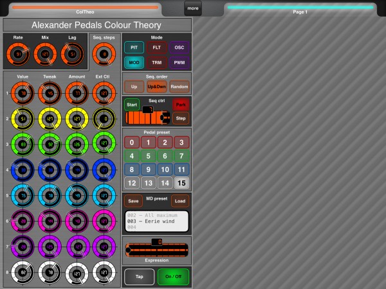Click the orange Tweak knob in row 1

click(x=50, y=93)
